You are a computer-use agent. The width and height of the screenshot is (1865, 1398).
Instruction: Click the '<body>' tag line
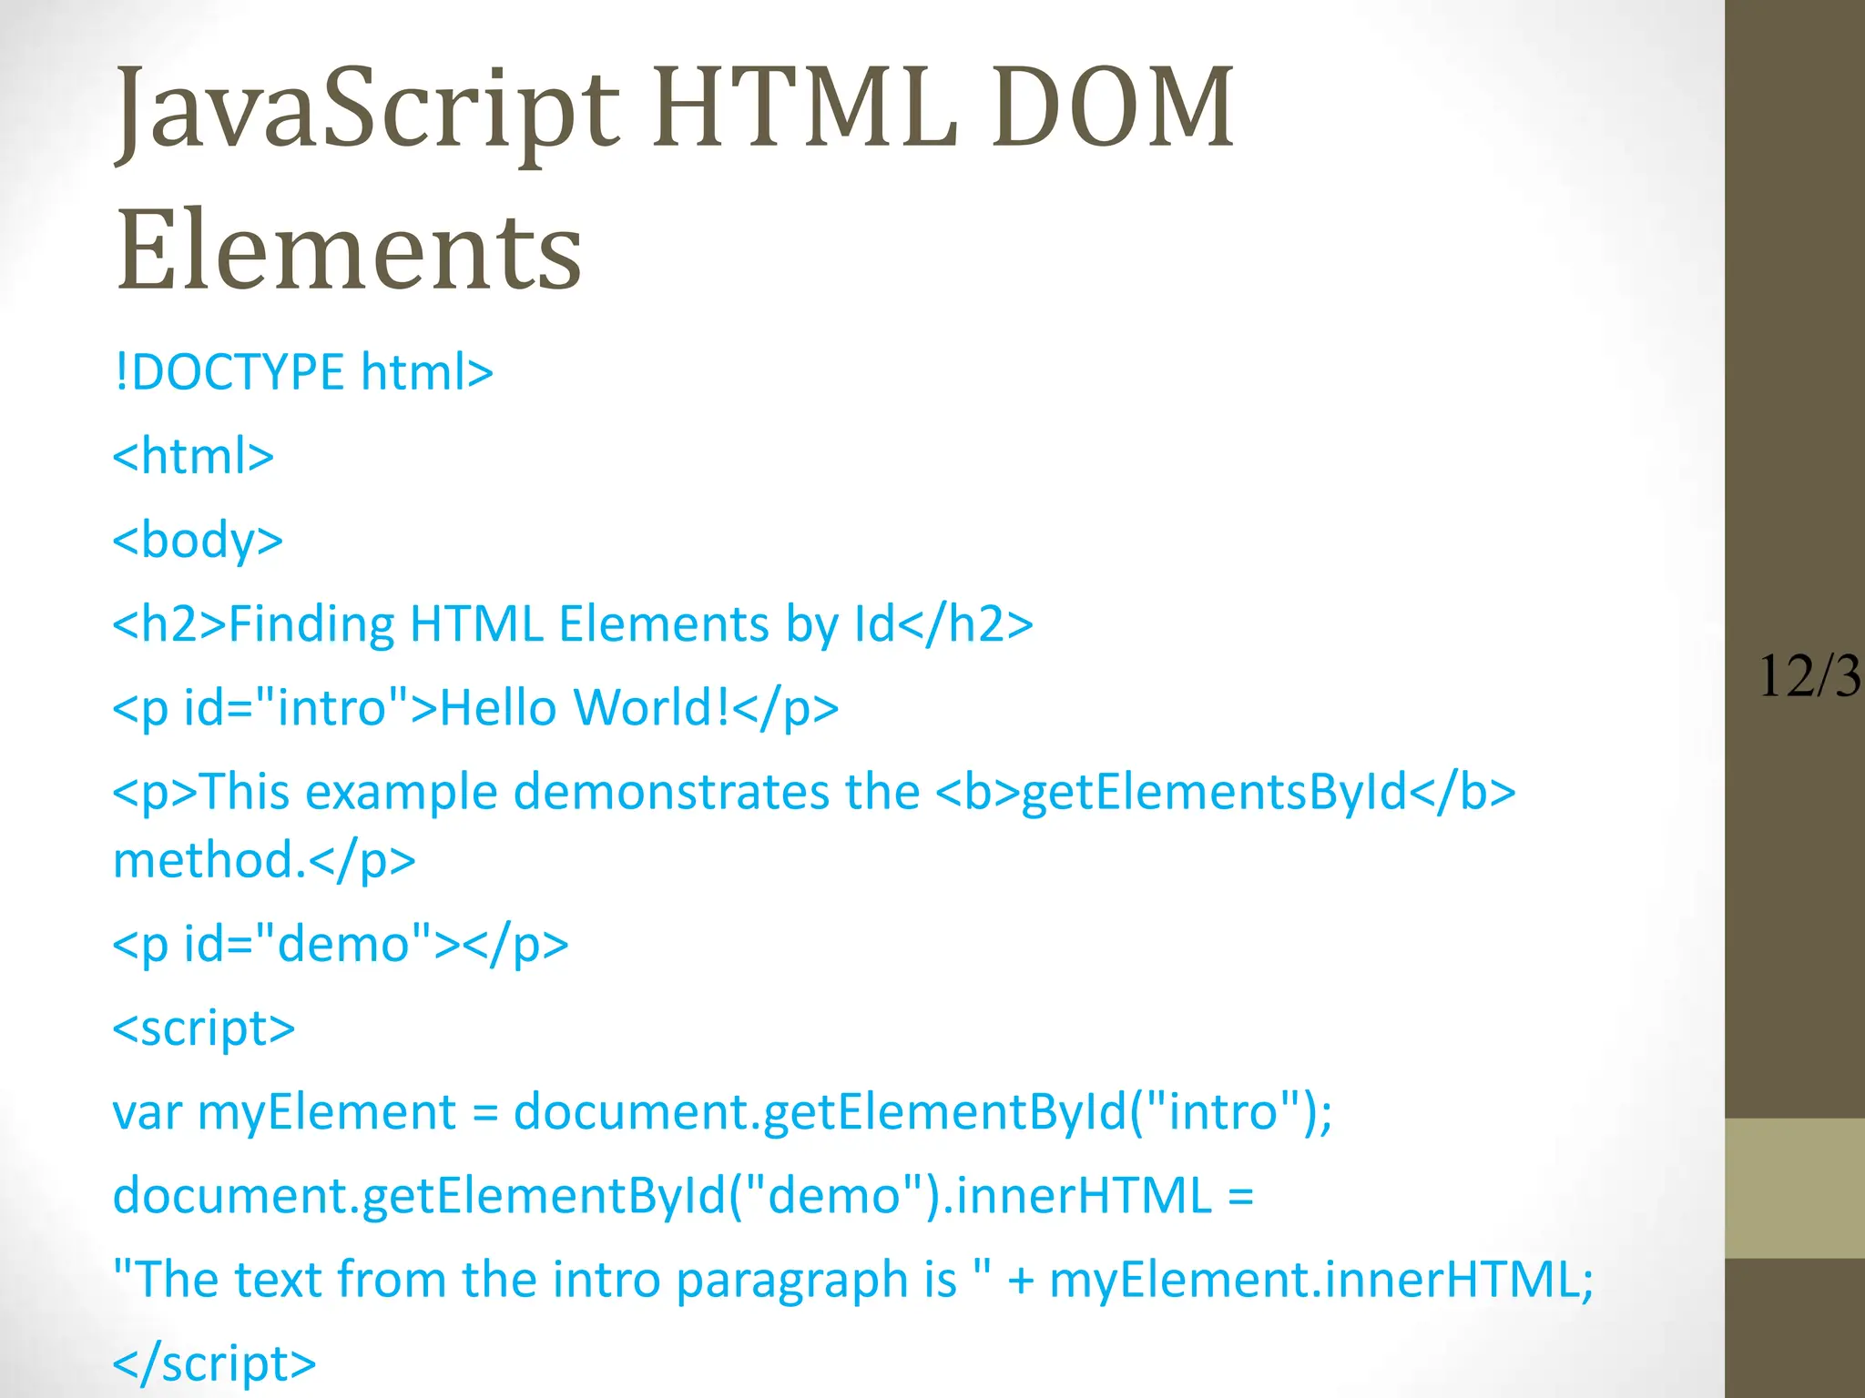[198, 541]
